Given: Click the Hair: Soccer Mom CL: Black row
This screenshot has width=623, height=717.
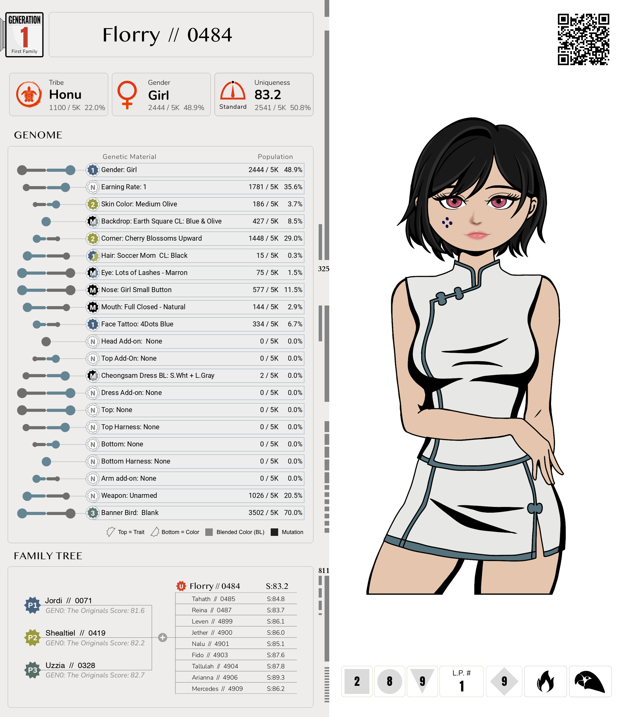Looking at the screenshot, I should (195, 256).
